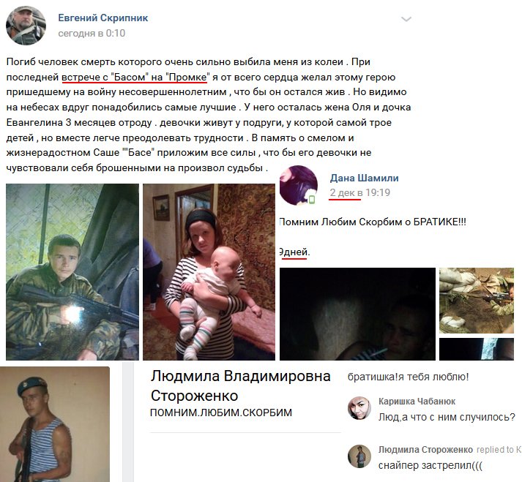The height and width of the screenshot is (482, 522).
Task: Click the Евгений Скрипник name link
Action: [103, 18]
